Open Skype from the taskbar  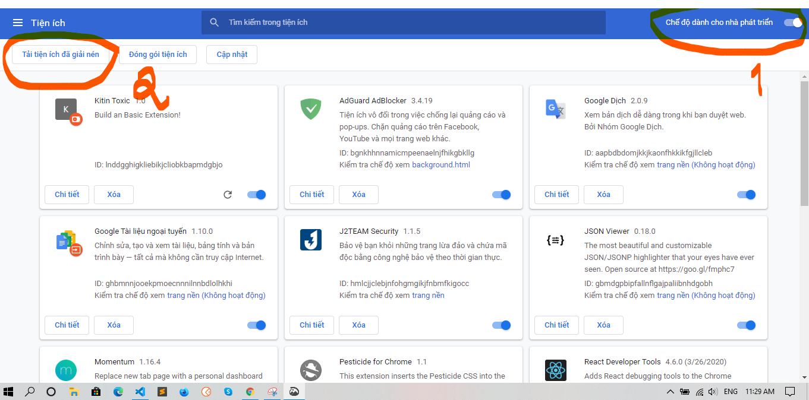click(228, 392)
